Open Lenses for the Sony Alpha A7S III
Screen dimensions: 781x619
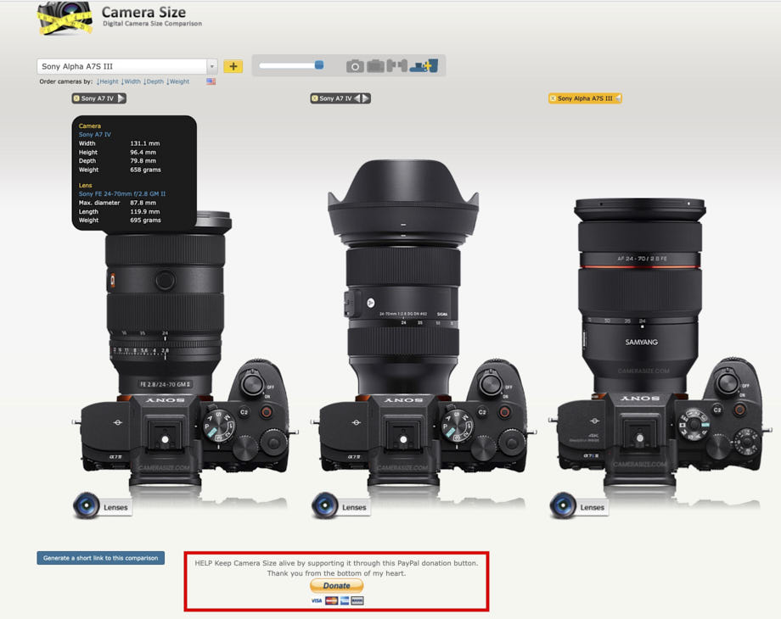[x=579, y=506]
